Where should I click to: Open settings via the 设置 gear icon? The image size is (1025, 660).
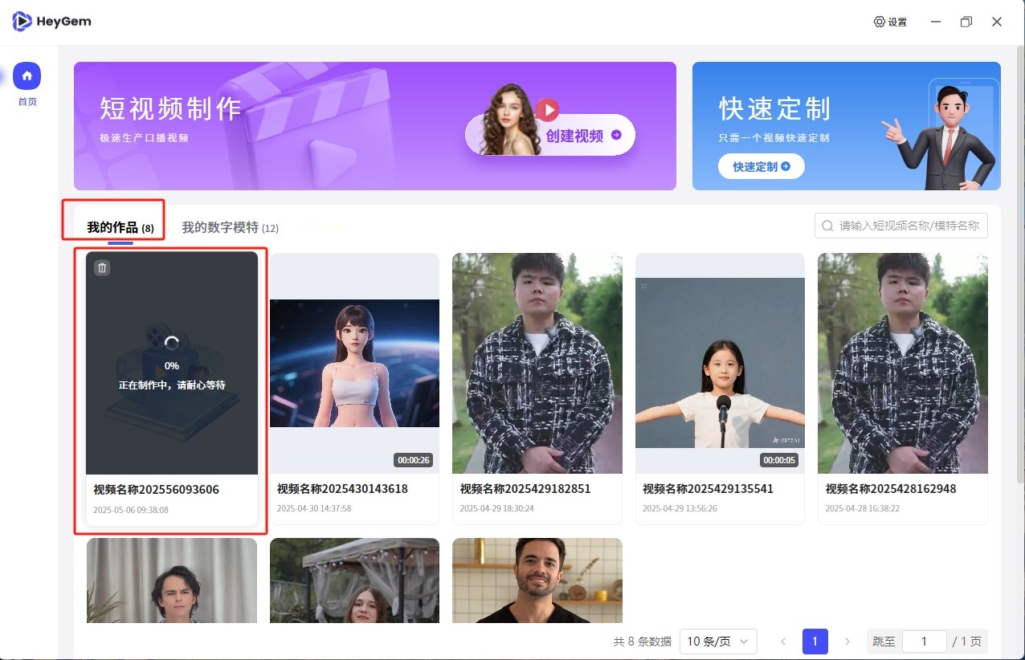(879, 22)
